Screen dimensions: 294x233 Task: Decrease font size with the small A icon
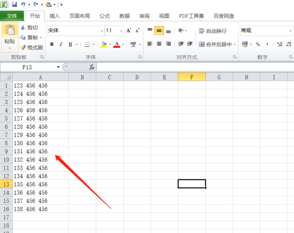[137, 31]
